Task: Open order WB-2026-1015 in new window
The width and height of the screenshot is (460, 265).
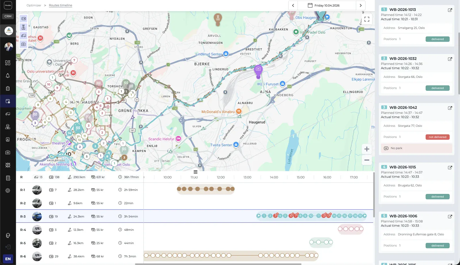Action: click(x=450, y=168)
